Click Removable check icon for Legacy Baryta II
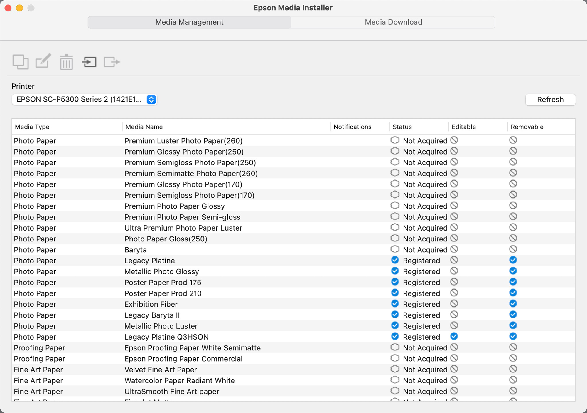 pos(513,314)
